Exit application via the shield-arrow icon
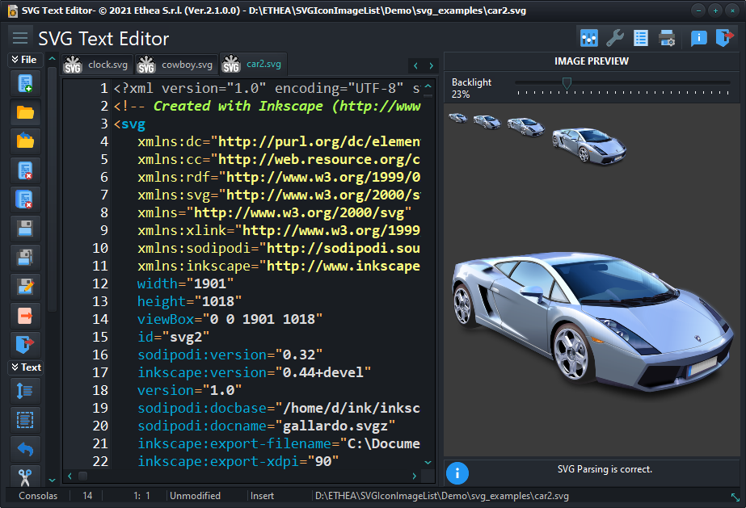Screen dimensions: 746x508 (x=24, y=345)
